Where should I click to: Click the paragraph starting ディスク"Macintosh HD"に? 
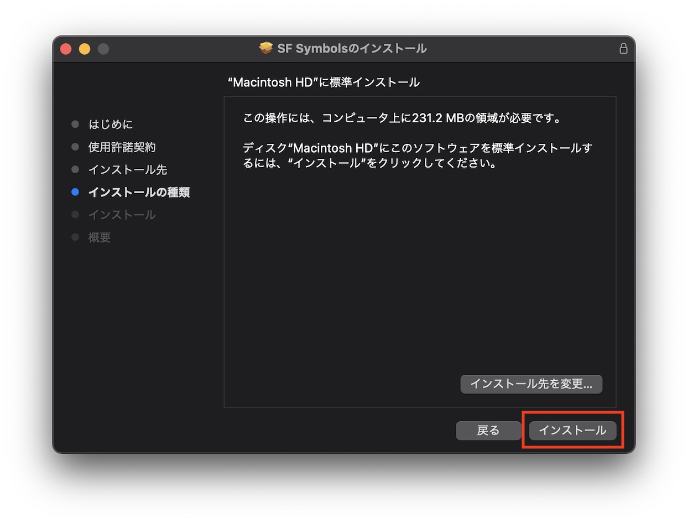[x=418, y=156]
